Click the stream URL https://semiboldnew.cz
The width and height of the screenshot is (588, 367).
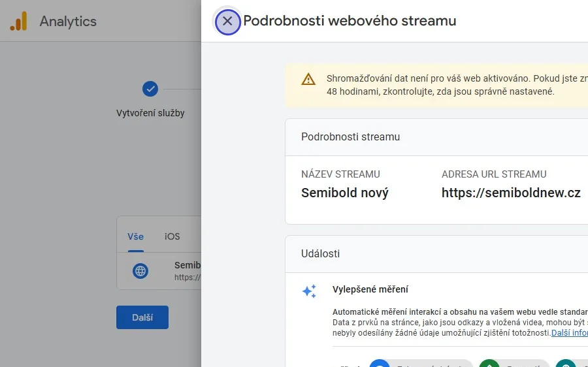(x=511, y=193)
